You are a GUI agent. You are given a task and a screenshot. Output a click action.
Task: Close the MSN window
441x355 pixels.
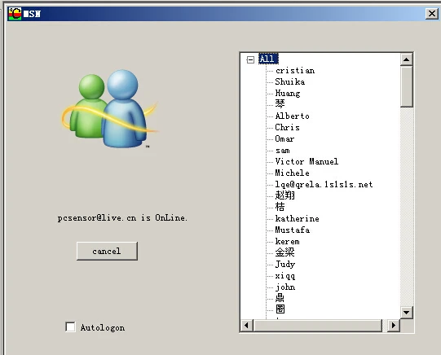(x=431, y=14)
